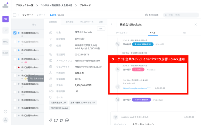Click the TOKYO PRO Market label tag

point(59,108)
